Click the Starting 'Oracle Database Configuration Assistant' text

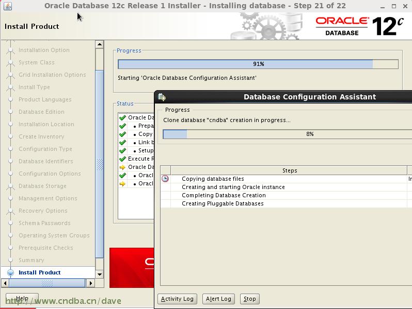[187, 78]
